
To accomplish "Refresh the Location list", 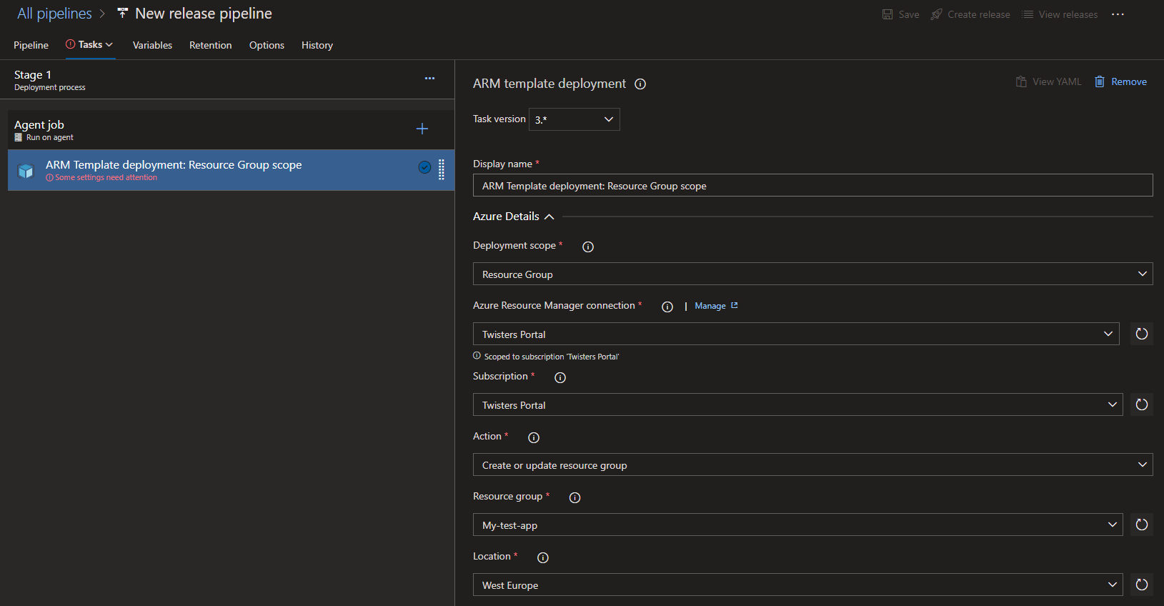I will pyautogui.click(x=1141, y=585).
